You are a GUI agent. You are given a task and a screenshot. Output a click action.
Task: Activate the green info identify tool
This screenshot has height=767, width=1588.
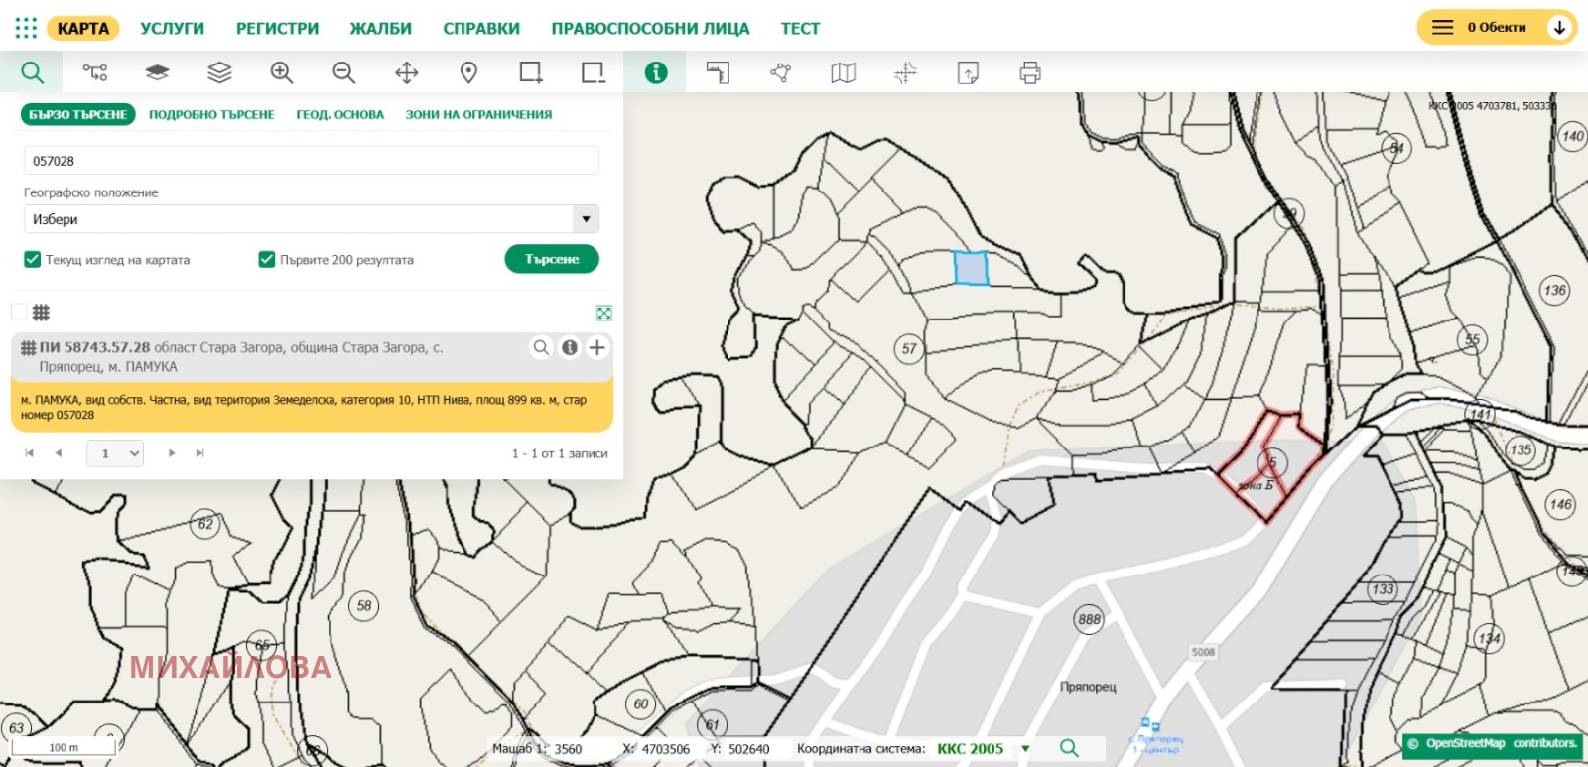pos(655,72)
